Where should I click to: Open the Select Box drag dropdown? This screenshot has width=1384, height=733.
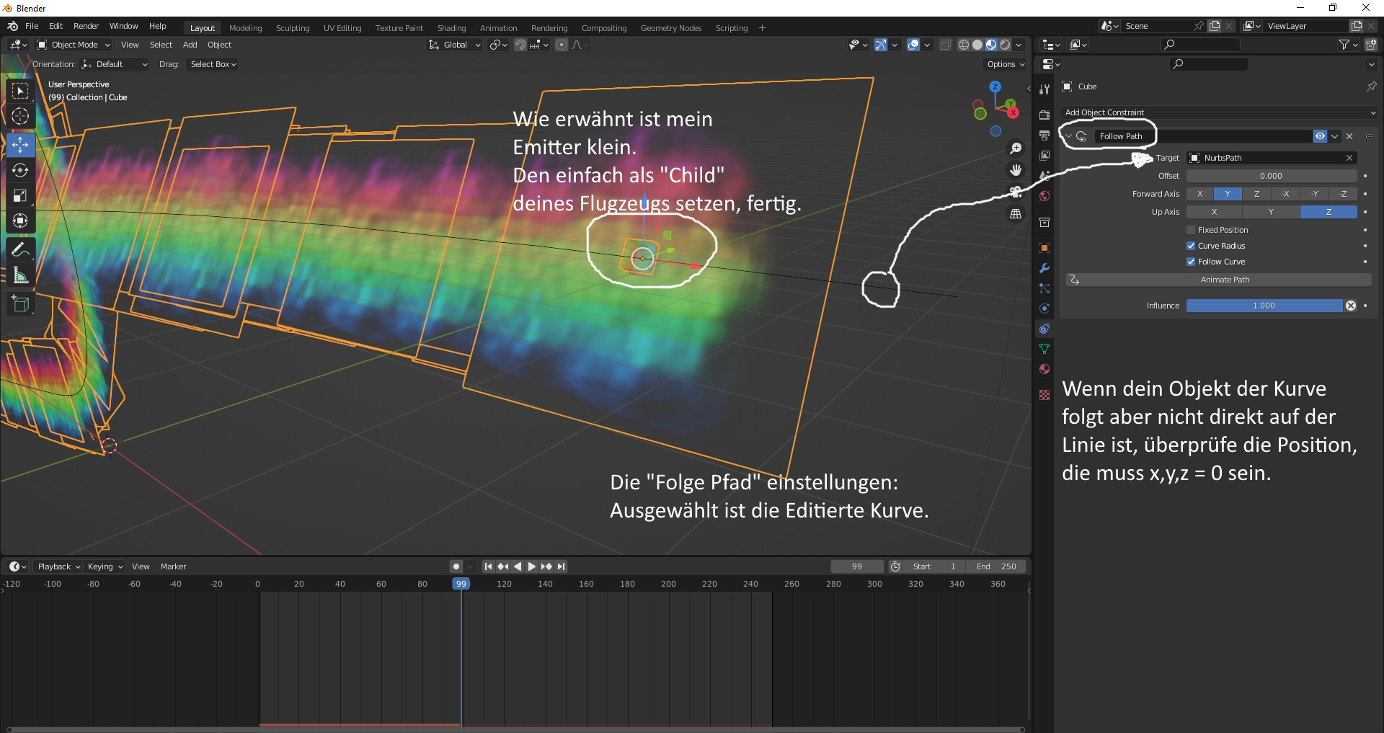pyautogui.click(x=213, y=64)
